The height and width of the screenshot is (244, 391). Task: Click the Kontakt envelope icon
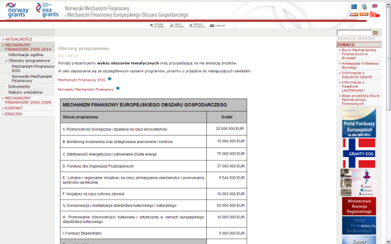(217, 26)
